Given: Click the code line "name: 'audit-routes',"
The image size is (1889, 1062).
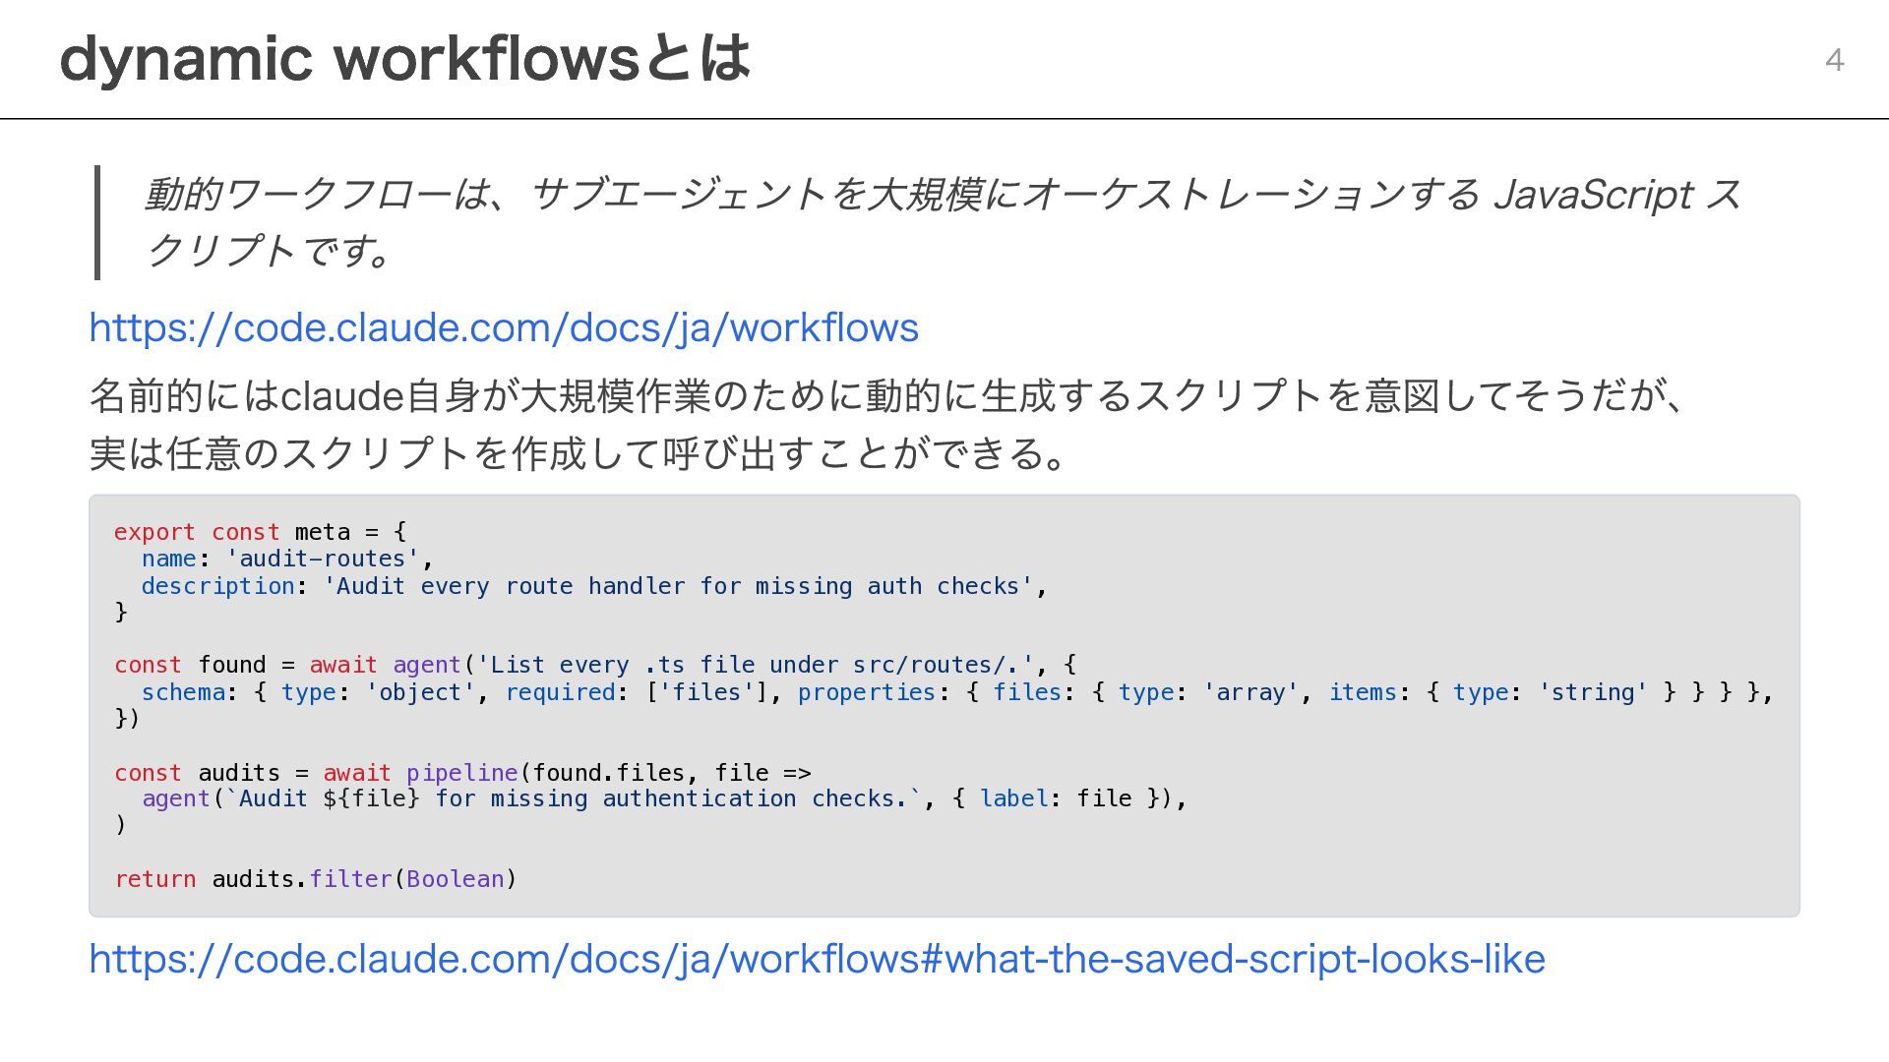Looking at the screenshot, I should click(x=287, y=559).
